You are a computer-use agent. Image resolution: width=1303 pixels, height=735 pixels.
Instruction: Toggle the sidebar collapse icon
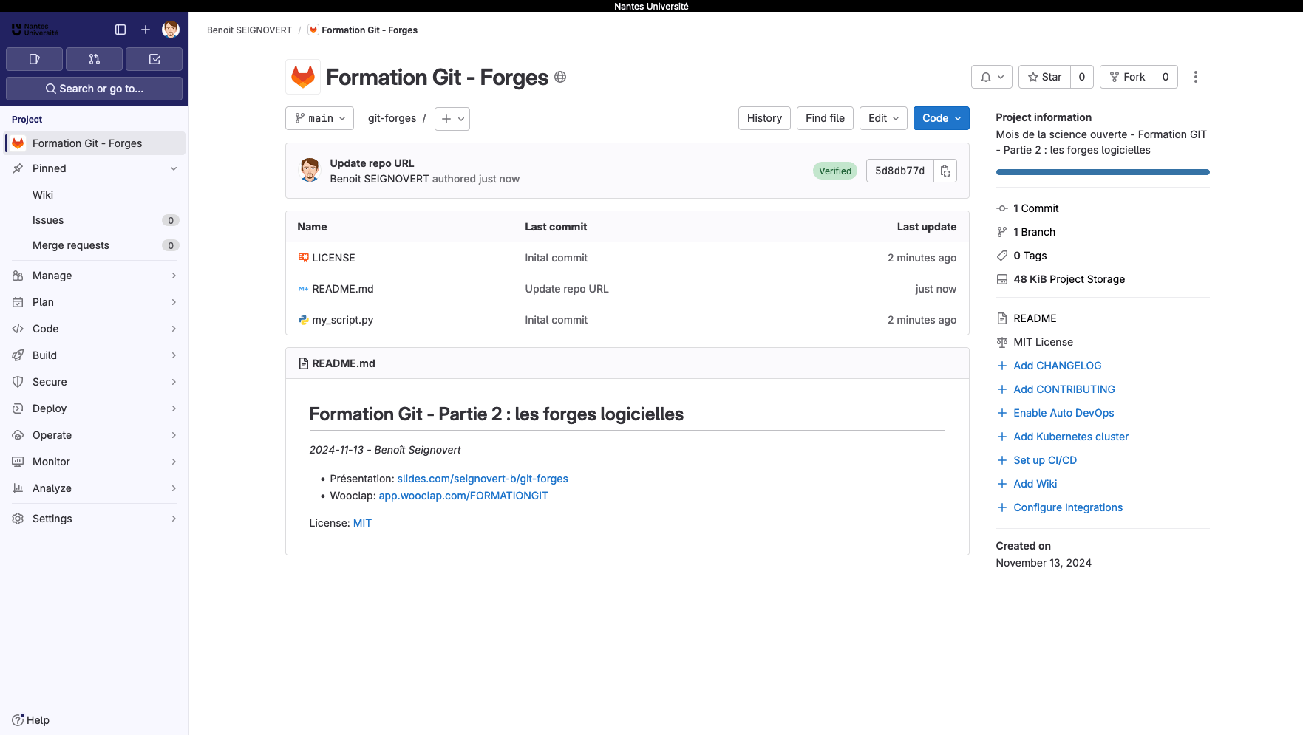coord(120,30)
